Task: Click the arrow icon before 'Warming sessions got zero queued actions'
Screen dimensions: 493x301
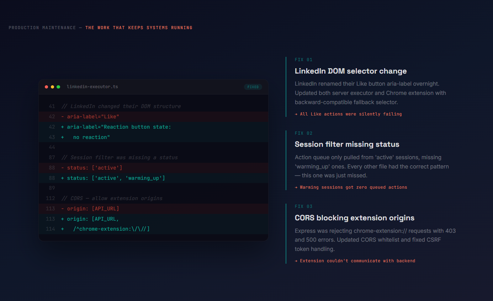Action: [296, 187]
